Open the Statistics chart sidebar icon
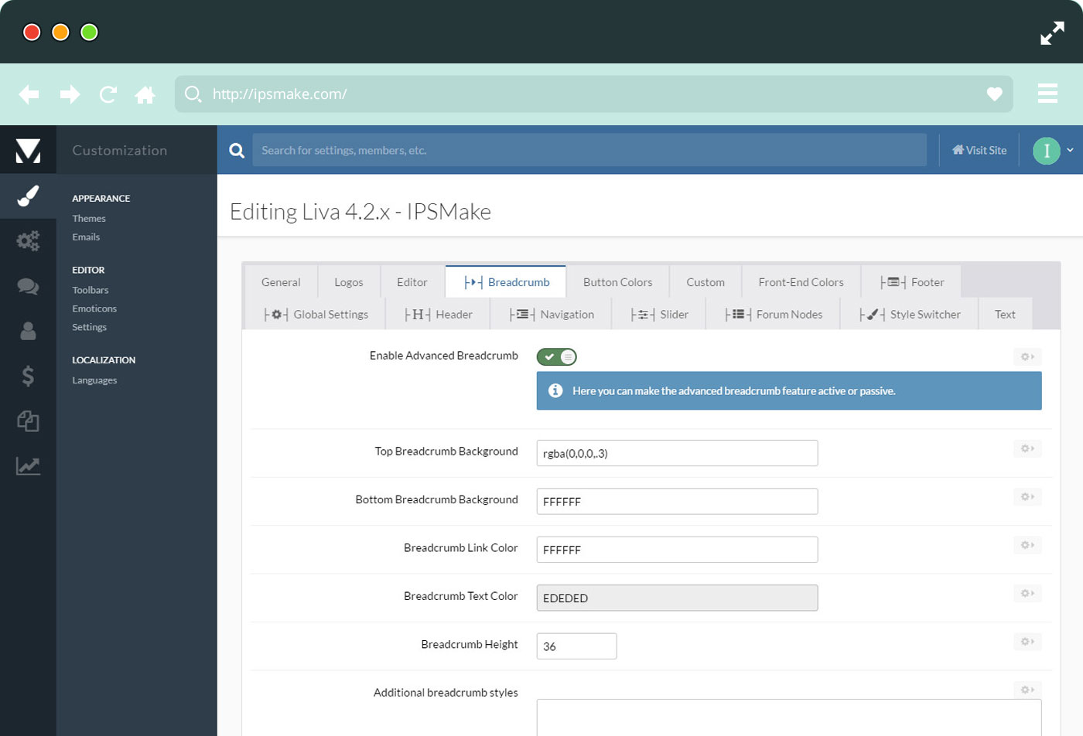1083x736 pixels. [28, 465]
